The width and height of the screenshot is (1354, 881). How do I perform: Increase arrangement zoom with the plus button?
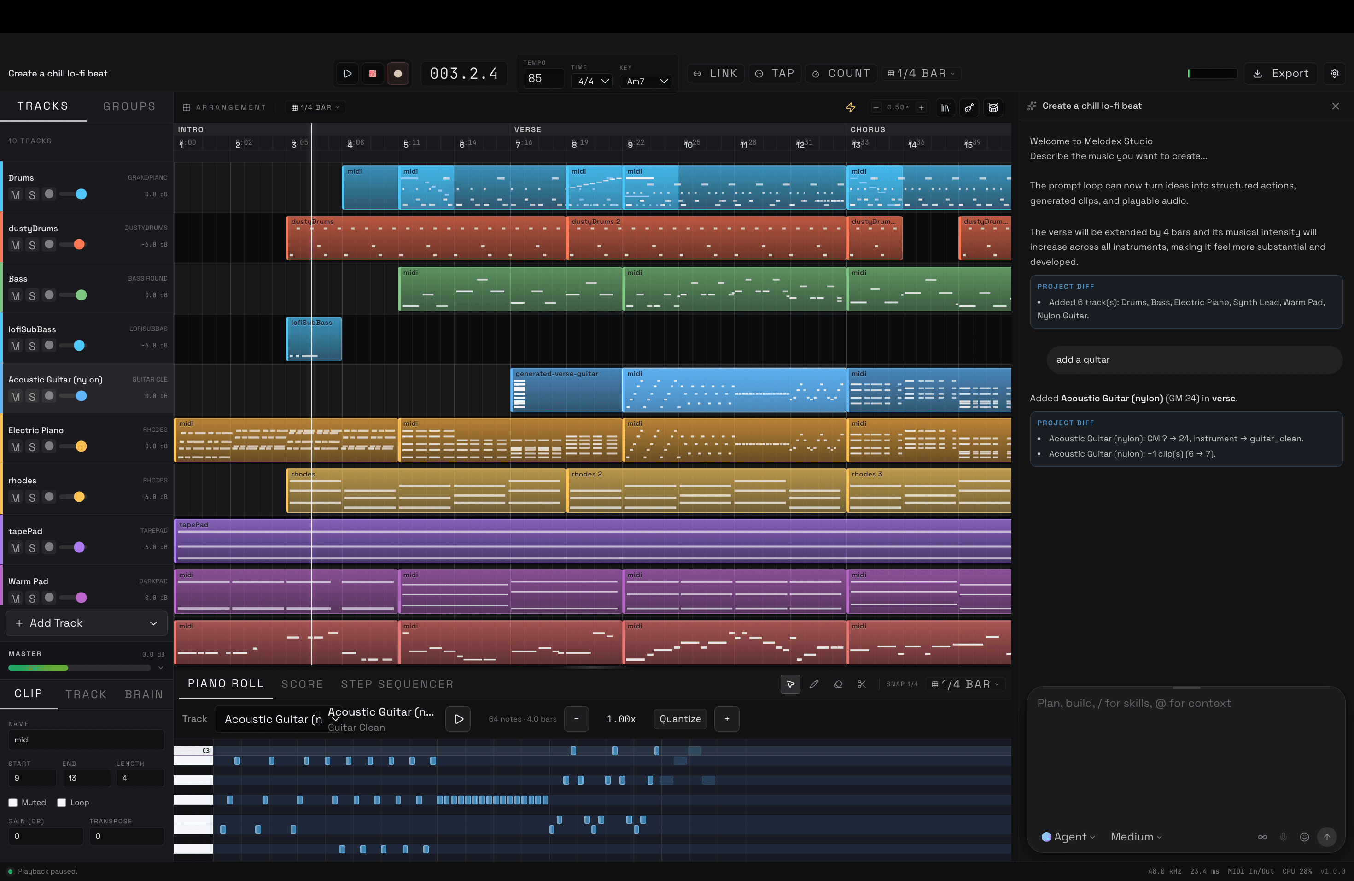tap(921, 107)
